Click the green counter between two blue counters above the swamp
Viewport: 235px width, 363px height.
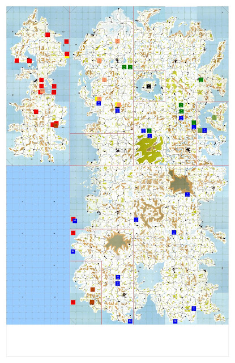tap(149, 130)
